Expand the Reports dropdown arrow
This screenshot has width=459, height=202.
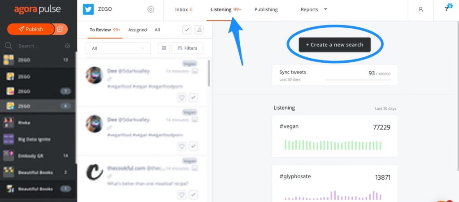pyautogui.click(x=325, y=9)
